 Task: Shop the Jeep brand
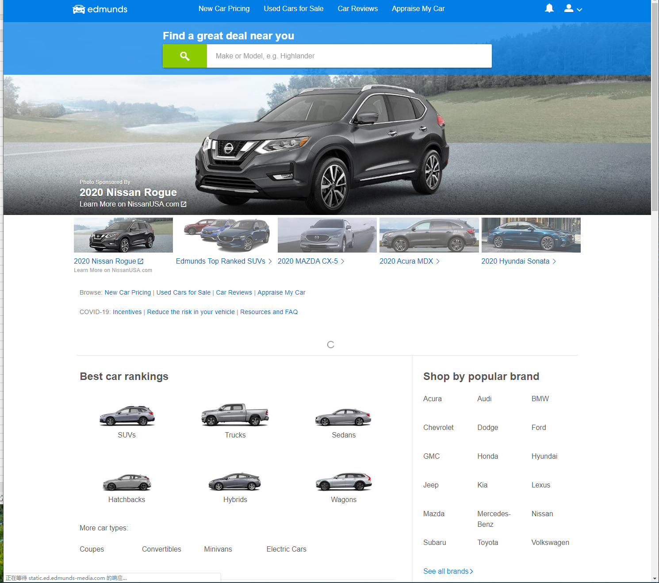click(x=431, y=485)
